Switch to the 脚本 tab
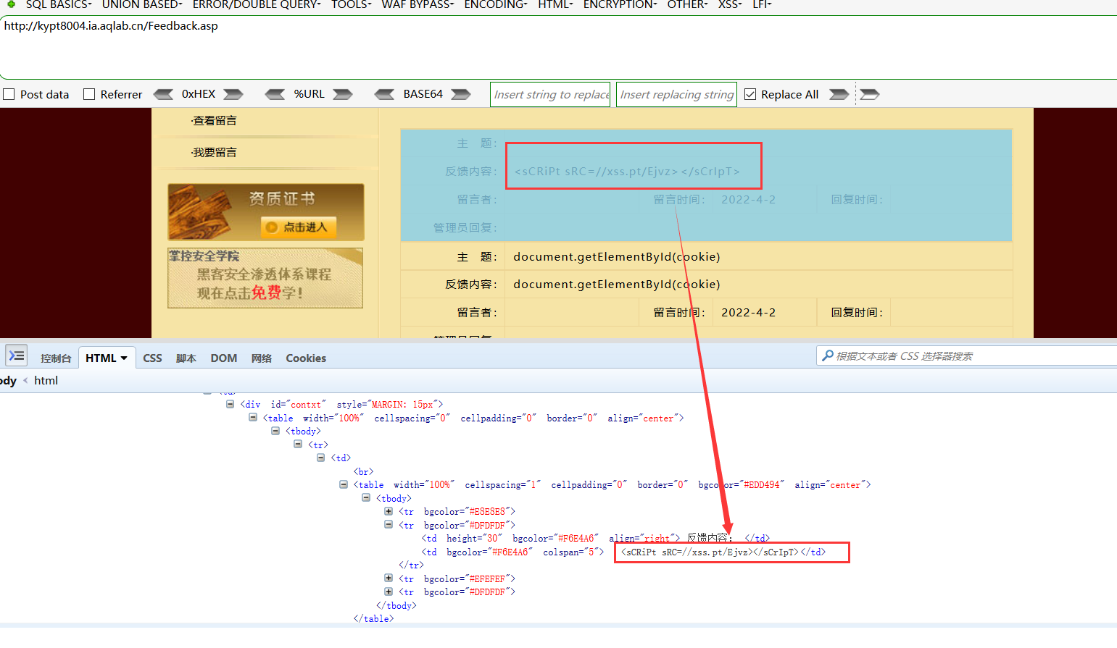Screen dimensions: 1117x648 (x=186, y=358)
